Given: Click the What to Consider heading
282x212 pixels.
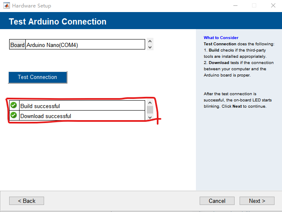Looking at the screenshot, I should tap(221, 37).
